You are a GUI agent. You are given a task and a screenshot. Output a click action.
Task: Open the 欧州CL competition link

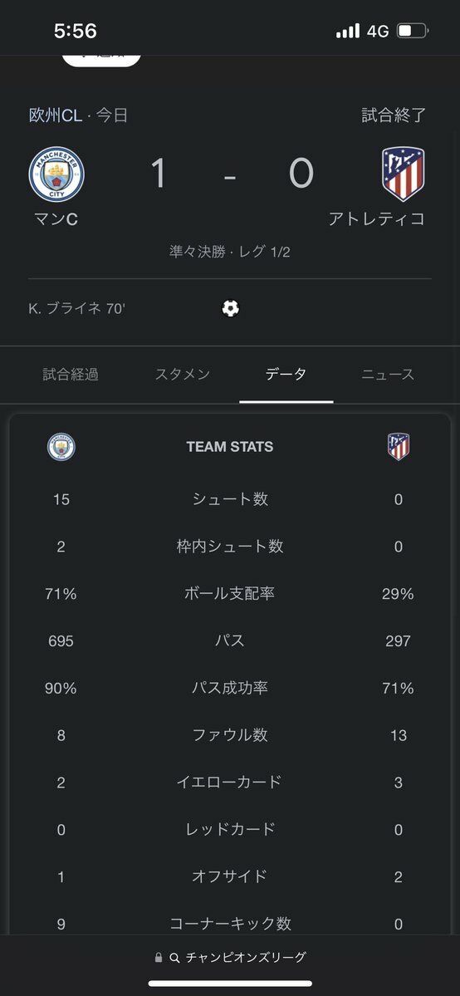[x=56, y=115]
